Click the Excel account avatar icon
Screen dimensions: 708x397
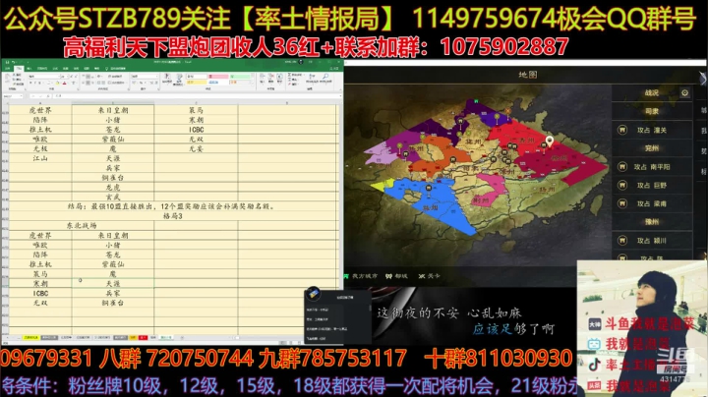301,62
